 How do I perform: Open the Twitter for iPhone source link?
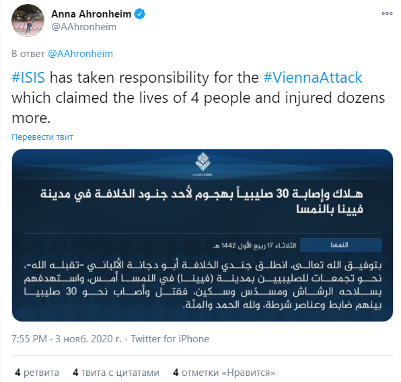[x=170, y=339]
